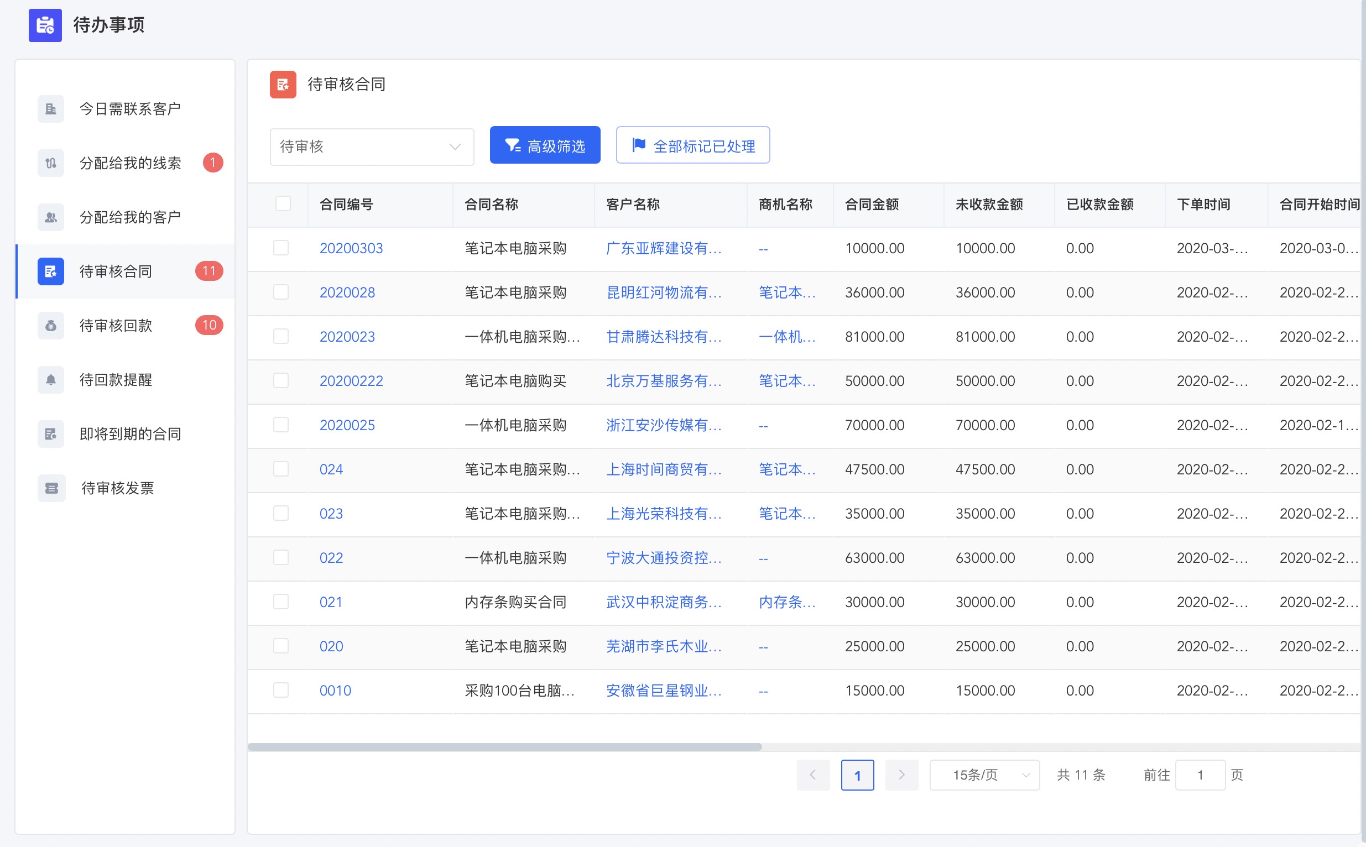Check the row for contract 20200303

click(281, 248)
